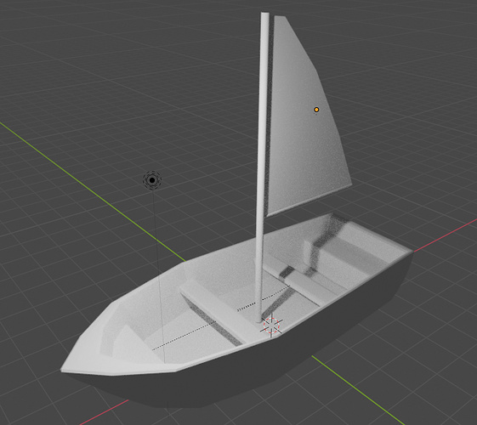Click the orange origin dot on the sail
Screen dimensions: 477x425
click(x=316, y=110)
